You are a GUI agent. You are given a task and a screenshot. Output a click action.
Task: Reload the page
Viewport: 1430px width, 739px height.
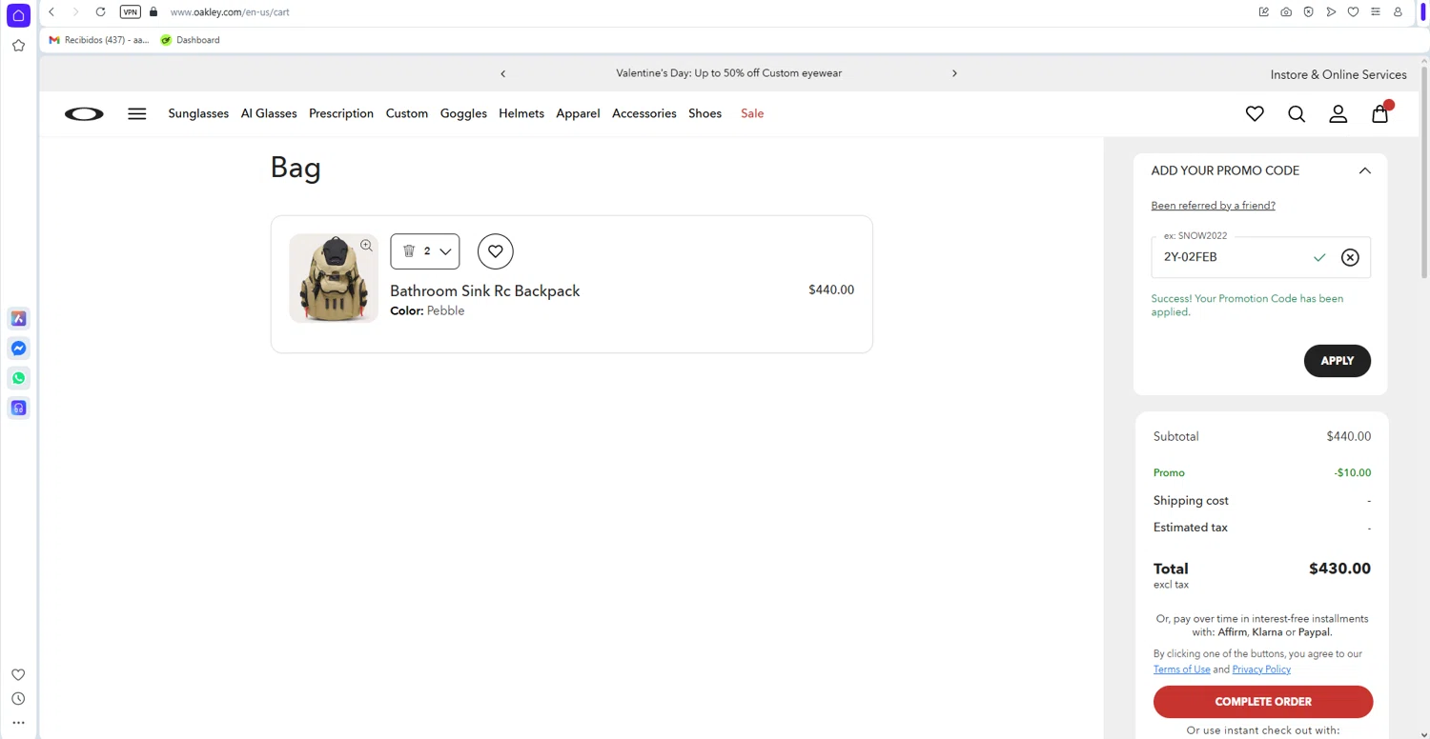(100, 11)
